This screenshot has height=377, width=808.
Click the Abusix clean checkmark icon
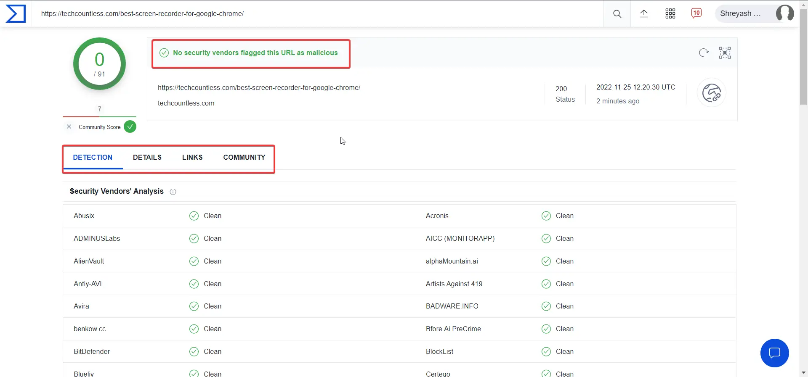[x=194, y=216]
